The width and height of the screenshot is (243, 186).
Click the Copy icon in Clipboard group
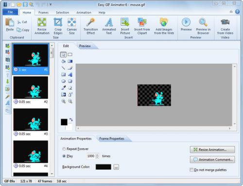(19, 30)
